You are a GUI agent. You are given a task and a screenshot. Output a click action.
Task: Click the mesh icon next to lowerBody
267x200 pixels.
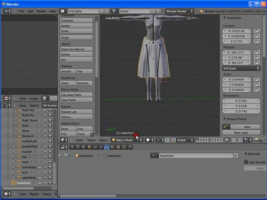pyautogui.click(x=19, y=167)
